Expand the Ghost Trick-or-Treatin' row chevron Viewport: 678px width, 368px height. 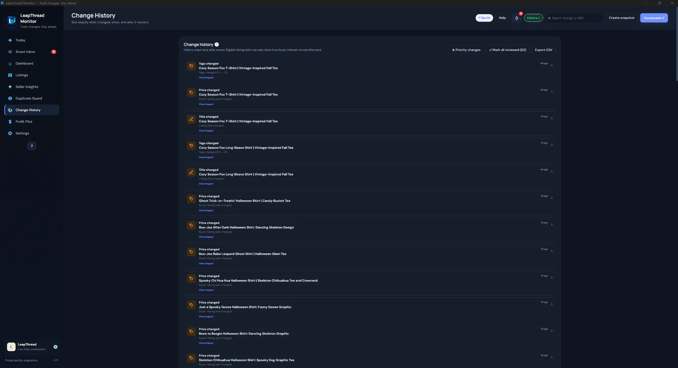tap(551, 198)
